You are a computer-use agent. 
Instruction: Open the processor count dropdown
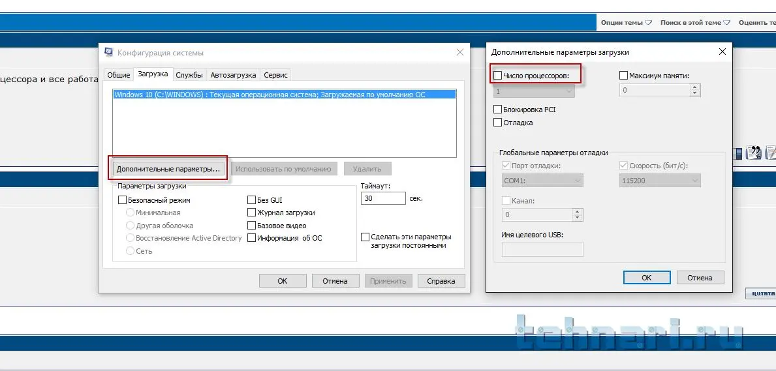[x=534, y=91]
